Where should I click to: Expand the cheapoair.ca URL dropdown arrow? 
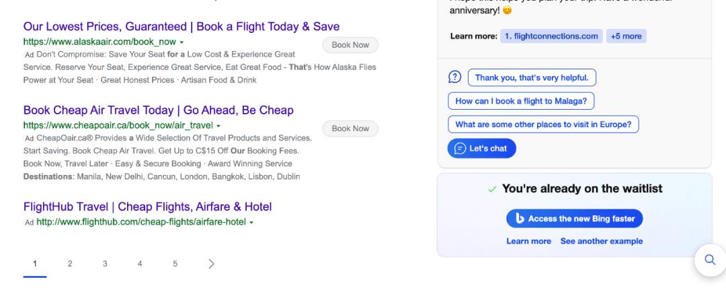pyautogui.click(x=218, y=125)
